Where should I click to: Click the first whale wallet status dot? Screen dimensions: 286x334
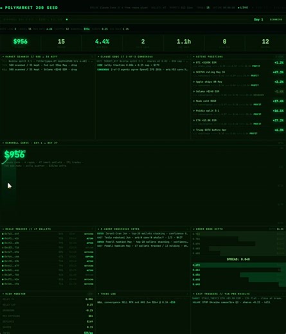point(3,234)
